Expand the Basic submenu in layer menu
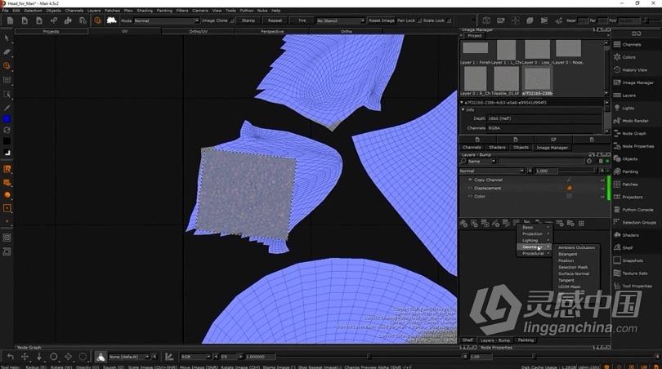This screenshot has width=662, height=369. pyautogui.click(x=534, y=227)
